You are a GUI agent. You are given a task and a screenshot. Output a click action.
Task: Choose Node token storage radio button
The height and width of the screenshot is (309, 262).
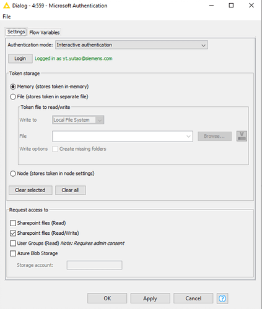pyautogui.click(x=13, y=174)
